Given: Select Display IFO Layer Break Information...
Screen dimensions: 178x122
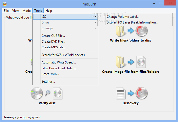Looking at the screenshot, I should (x=135, y=22).
